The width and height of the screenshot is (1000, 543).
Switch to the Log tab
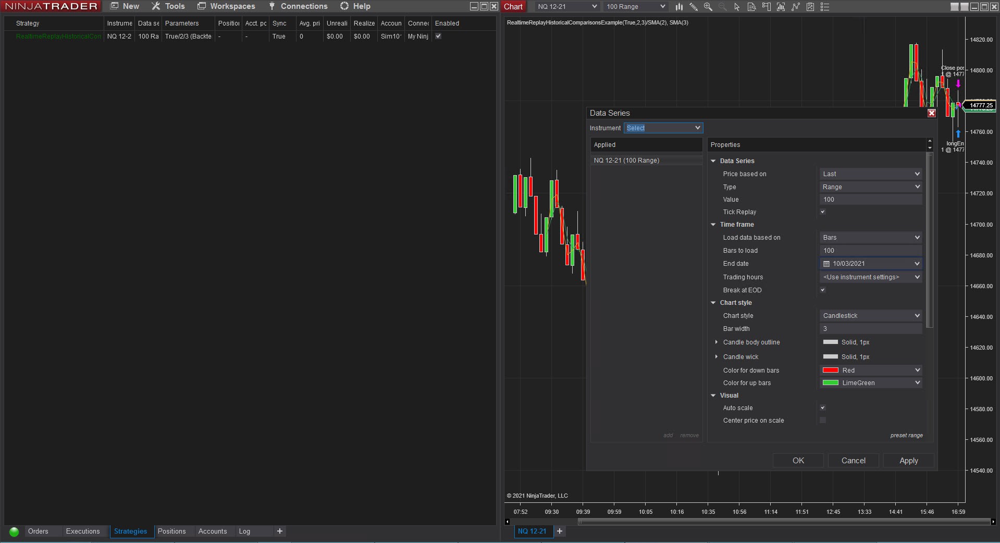point(244,532)
